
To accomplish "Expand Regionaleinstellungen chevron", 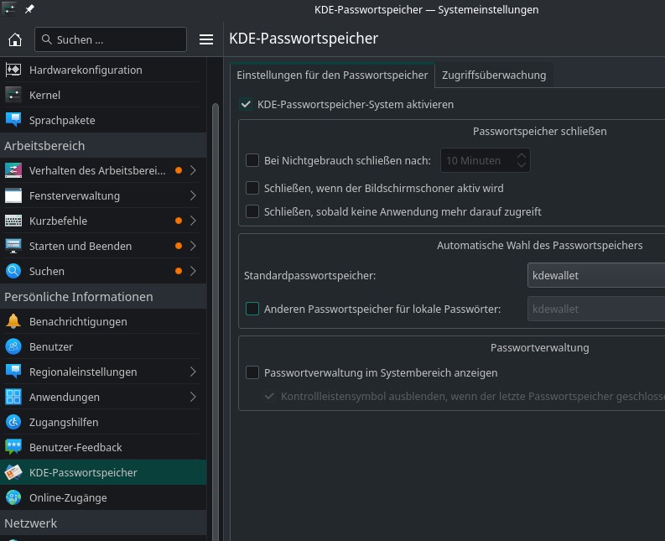I will pyautogui.click(x=193, y=372).
